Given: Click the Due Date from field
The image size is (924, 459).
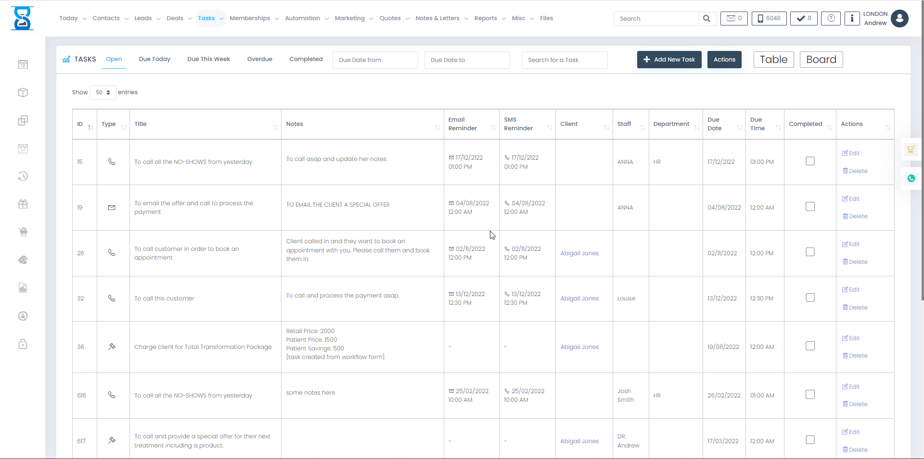Looking at the screenshot, I should pyautogui.click(x=375, y=60).
